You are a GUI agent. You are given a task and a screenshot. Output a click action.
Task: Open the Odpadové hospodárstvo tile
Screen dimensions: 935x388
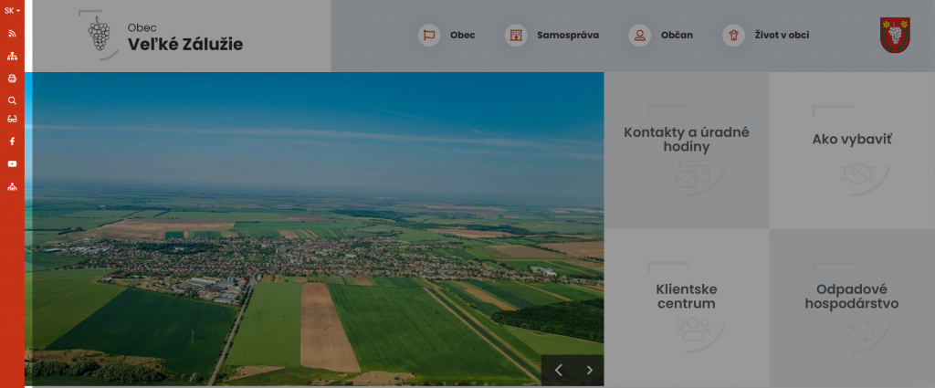click(x=852, y=308)
